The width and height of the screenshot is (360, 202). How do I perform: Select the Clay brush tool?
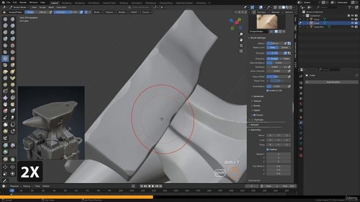point(5,26)
